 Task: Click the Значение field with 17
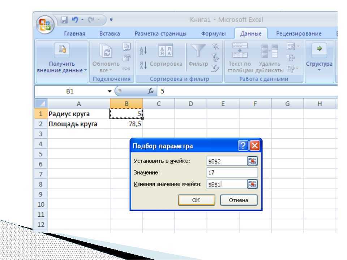click(232, 173)
